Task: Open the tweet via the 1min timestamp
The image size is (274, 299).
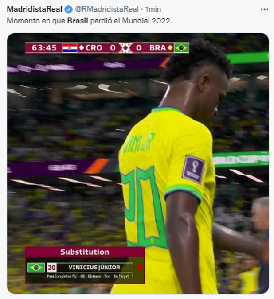Action: coord(153,9)
